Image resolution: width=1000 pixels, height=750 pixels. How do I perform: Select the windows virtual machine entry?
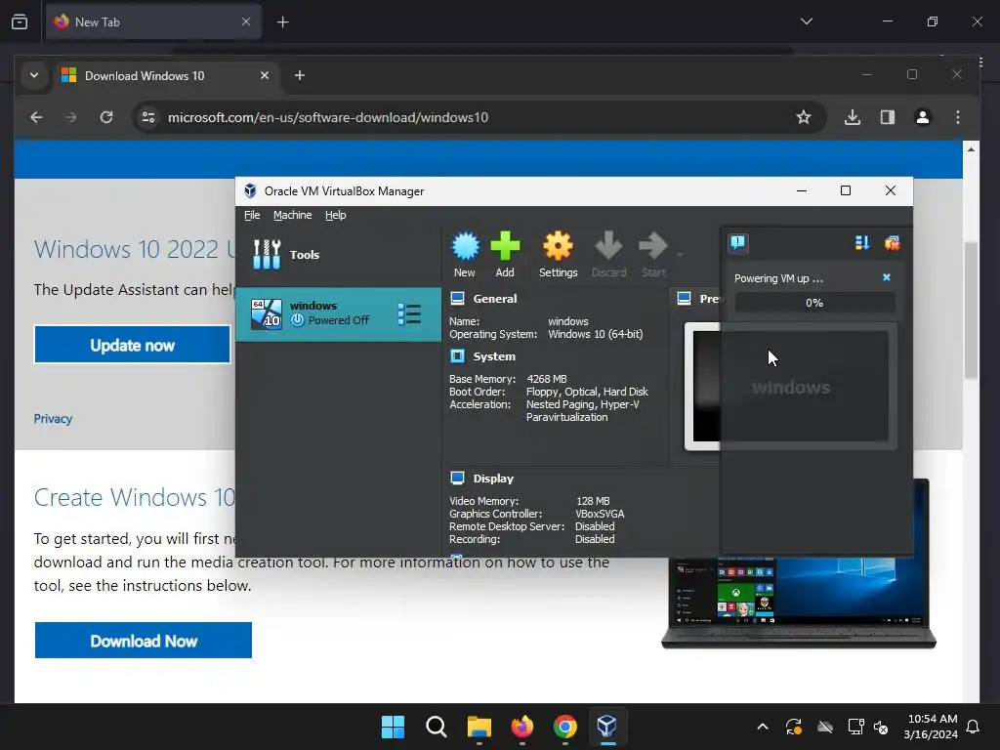coord(338,313)
